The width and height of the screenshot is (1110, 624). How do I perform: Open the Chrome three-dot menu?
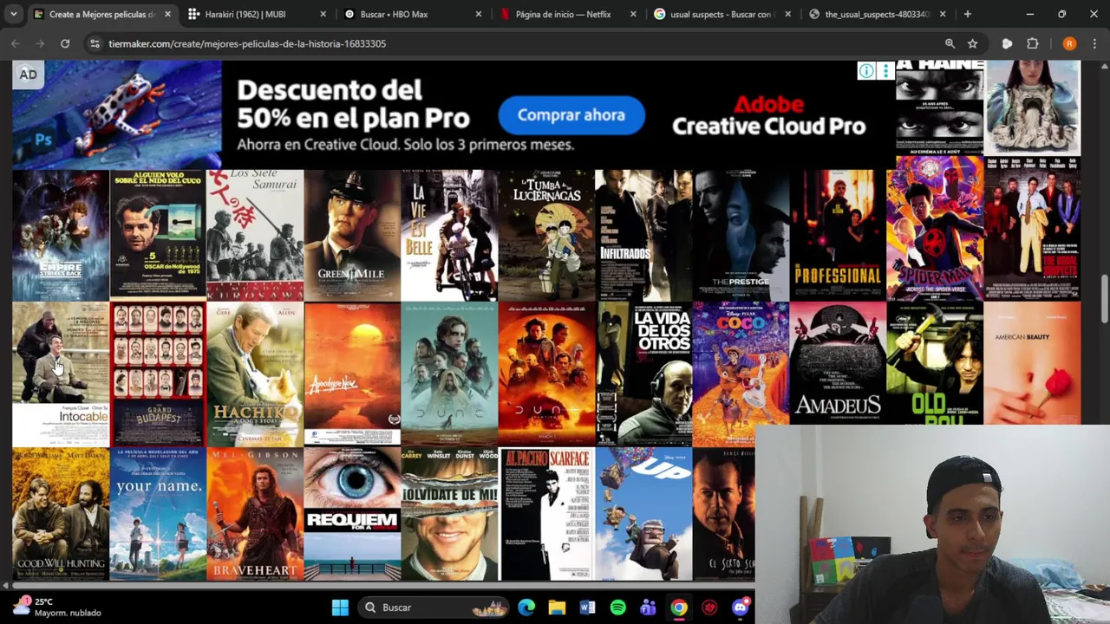(x=1094, y=43)
